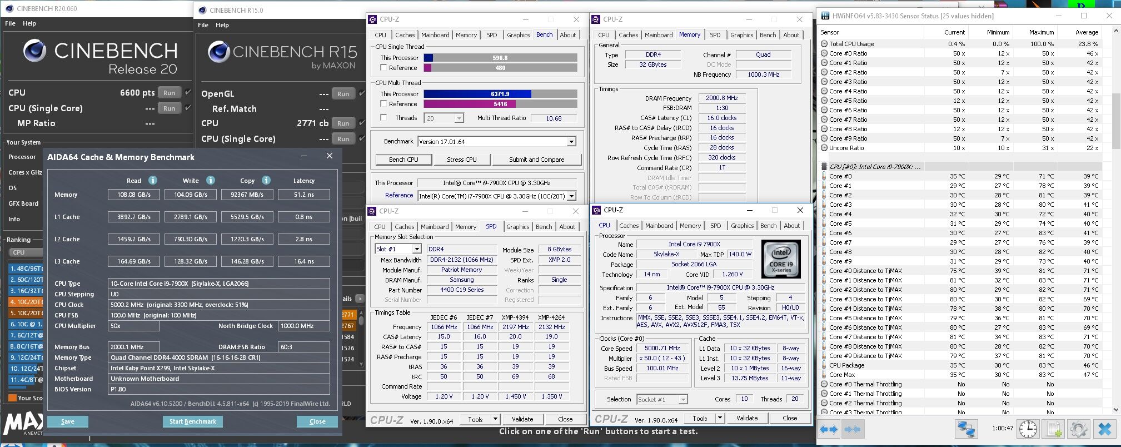Click This Processor 6371.9 multi thread bar

[x=500, y=94]
